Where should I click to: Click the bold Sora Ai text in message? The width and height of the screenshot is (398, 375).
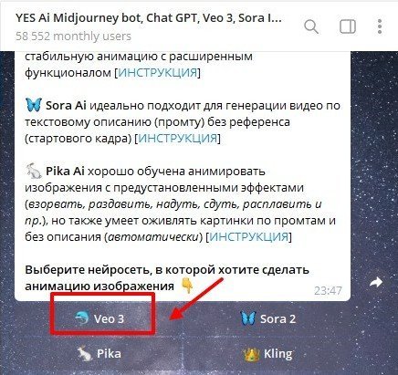[x=66, y=106]
